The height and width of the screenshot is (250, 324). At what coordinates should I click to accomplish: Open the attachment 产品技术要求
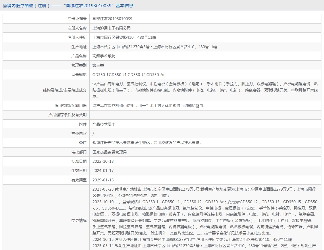click(104, 124)
